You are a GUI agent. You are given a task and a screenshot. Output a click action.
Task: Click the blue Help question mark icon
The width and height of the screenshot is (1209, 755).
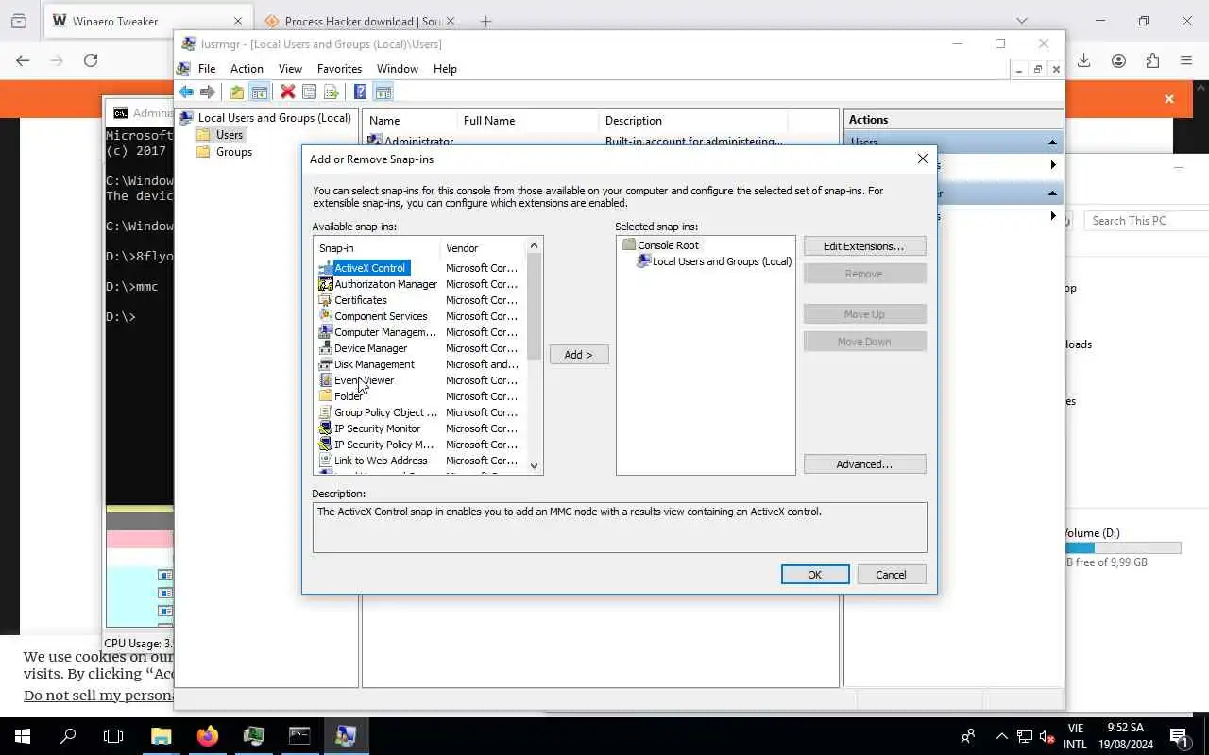point(360,92)
